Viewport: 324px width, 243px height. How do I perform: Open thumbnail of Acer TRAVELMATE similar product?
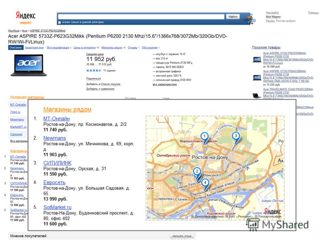click(257, 96)
